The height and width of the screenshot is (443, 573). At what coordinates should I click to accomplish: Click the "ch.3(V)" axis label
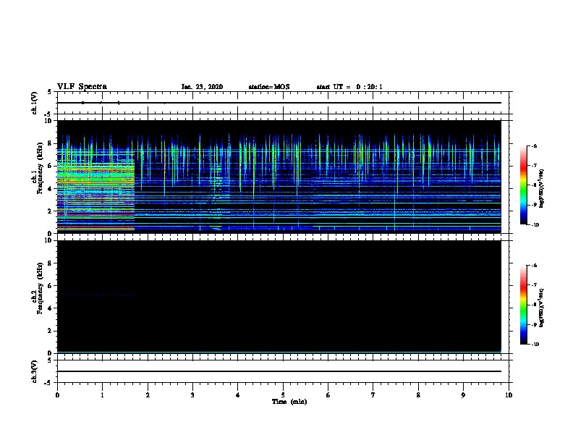[x=34, y=372]
